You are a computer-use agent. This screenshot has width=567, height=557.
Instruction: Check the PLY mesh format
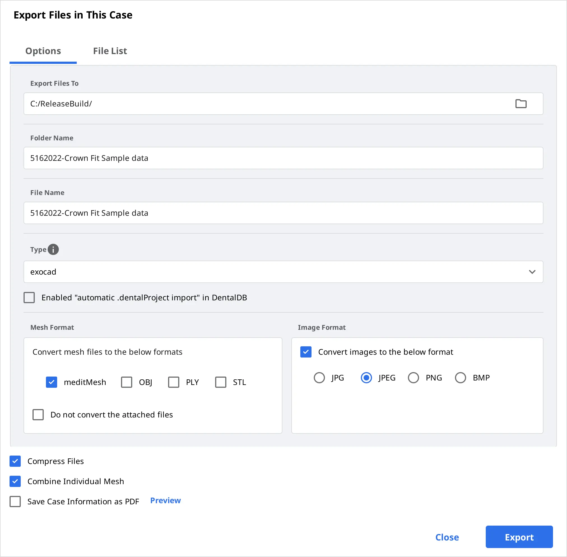point(173,382)
